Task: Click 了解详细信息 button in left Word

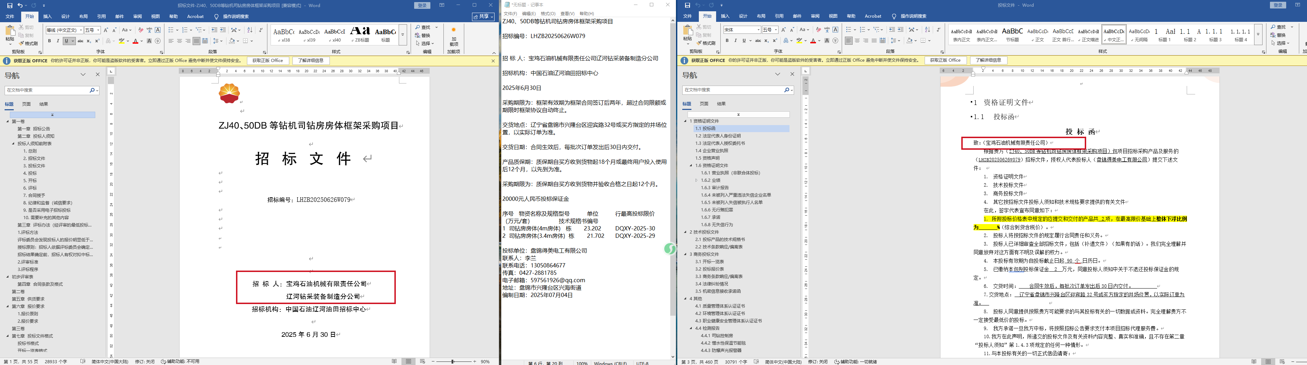Action: tap(311, 61)
